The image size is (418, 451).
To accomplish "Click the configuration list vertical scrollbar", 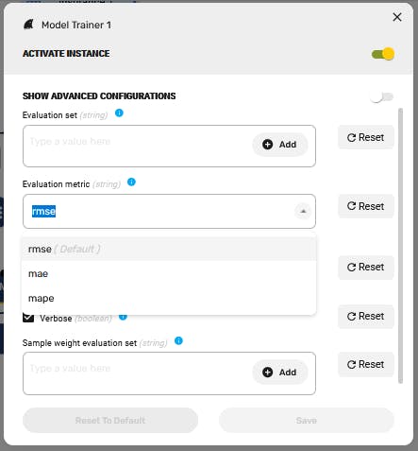I will pos(400,246).
